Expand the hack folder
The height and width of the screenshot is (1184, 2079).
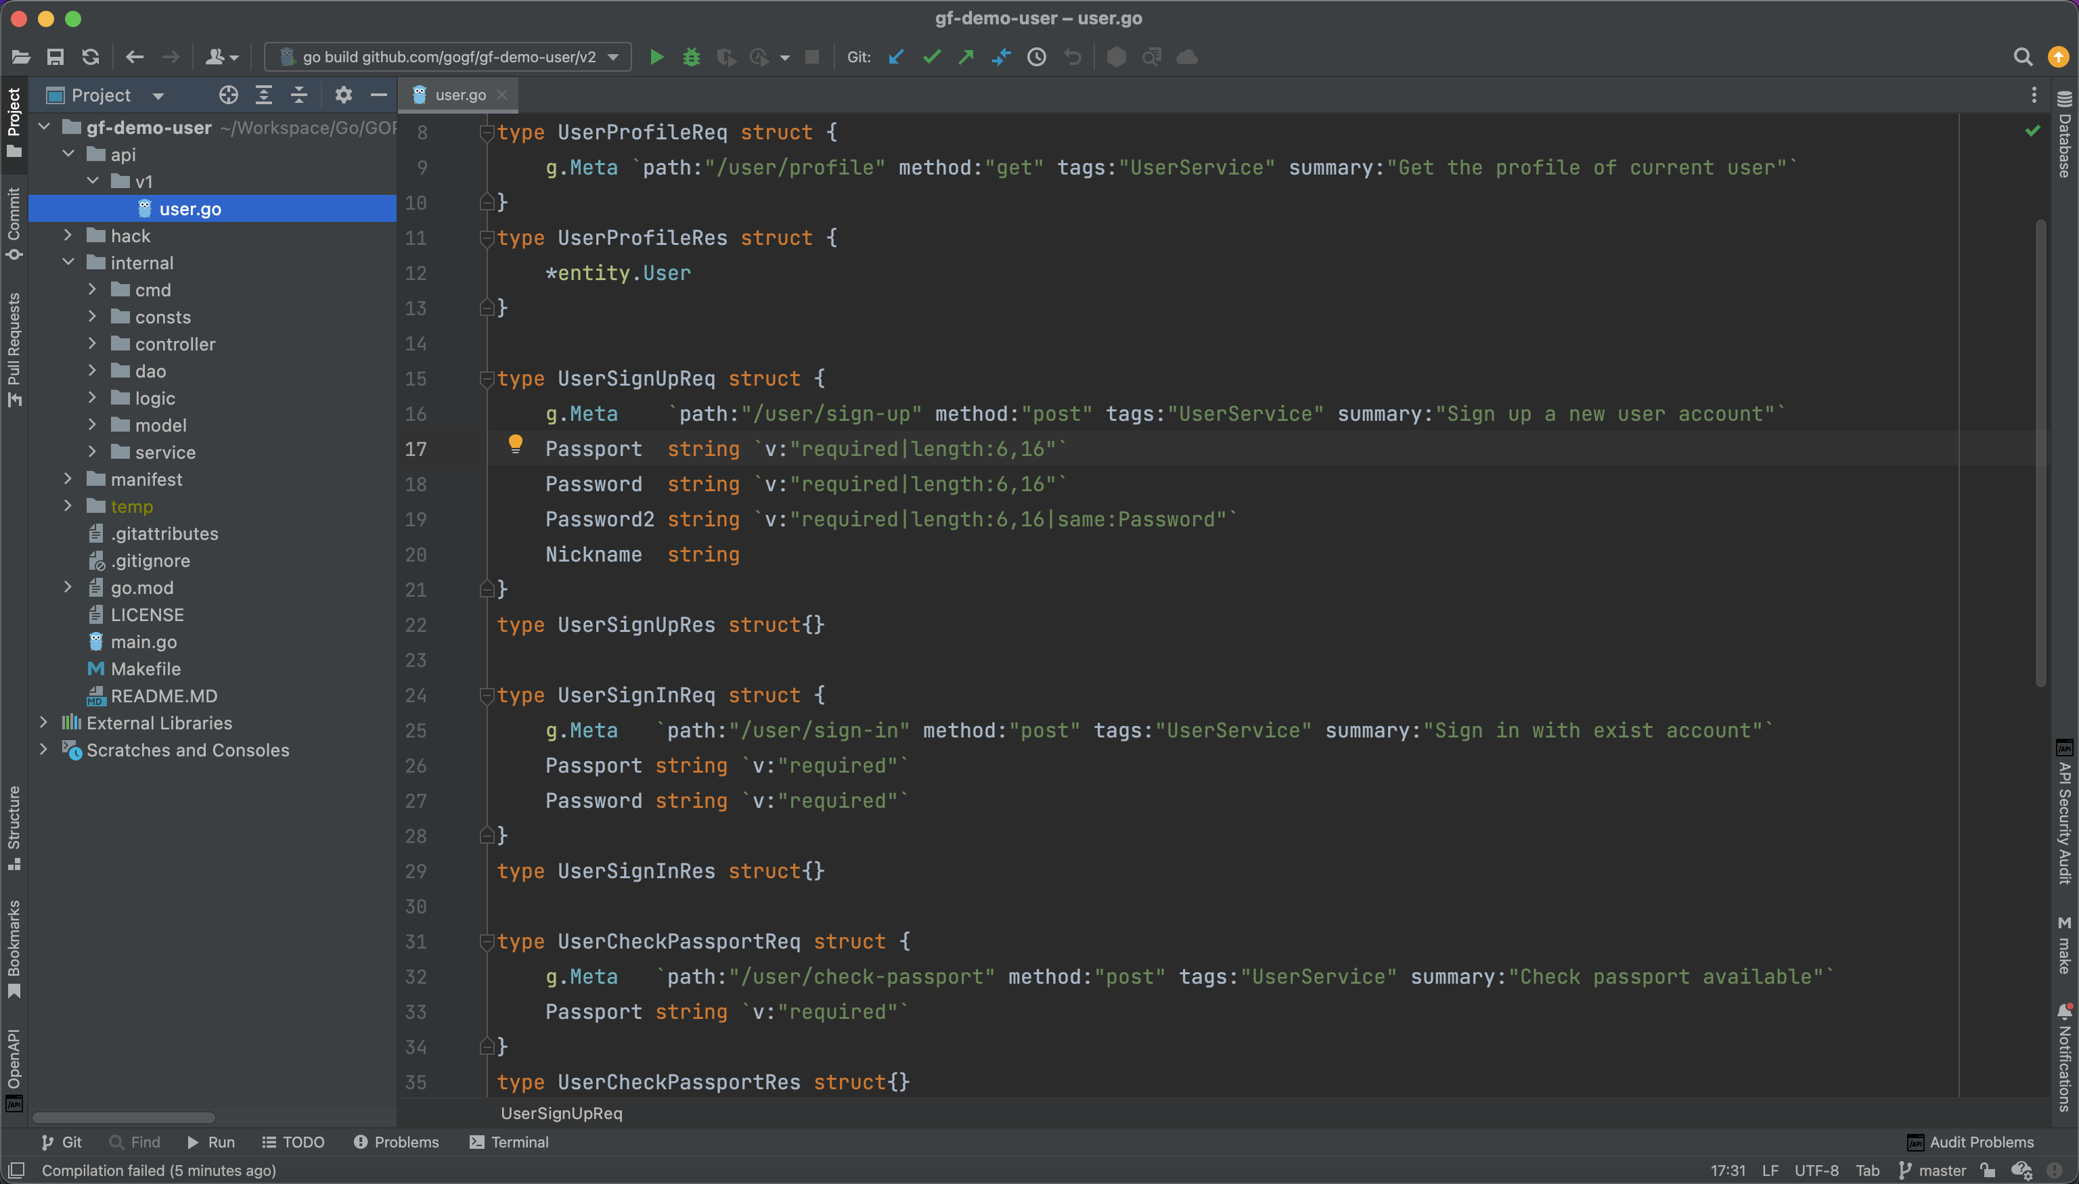click(x=68, y=236)
